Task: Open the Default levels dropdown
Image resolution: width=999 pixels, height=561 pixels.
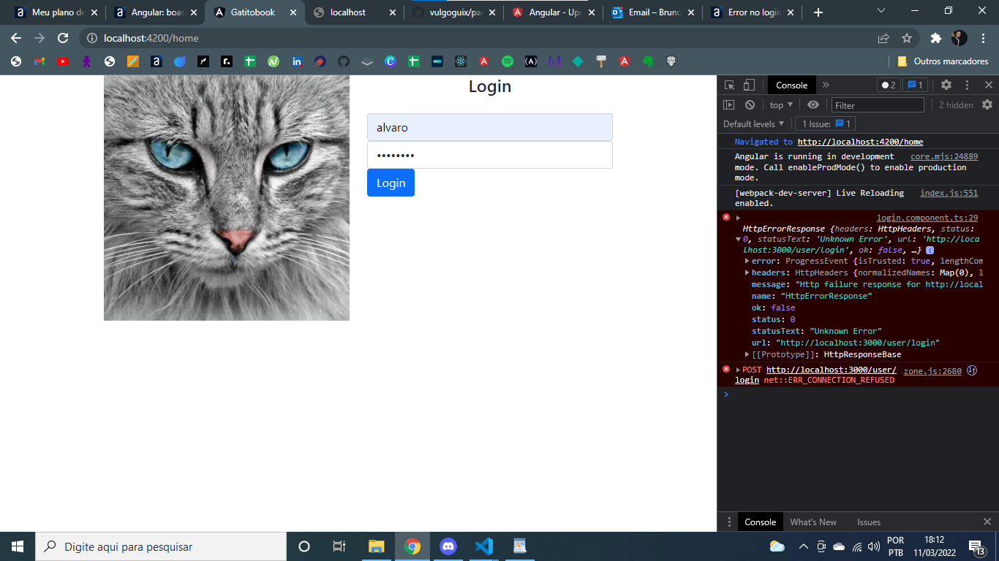Action: click(x=753, y=124)
